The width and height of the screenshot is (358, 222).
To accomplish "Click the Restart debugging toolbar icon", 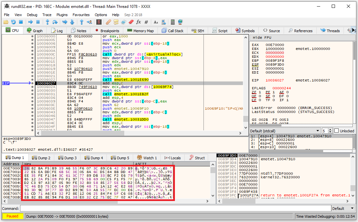I will 13,22.
